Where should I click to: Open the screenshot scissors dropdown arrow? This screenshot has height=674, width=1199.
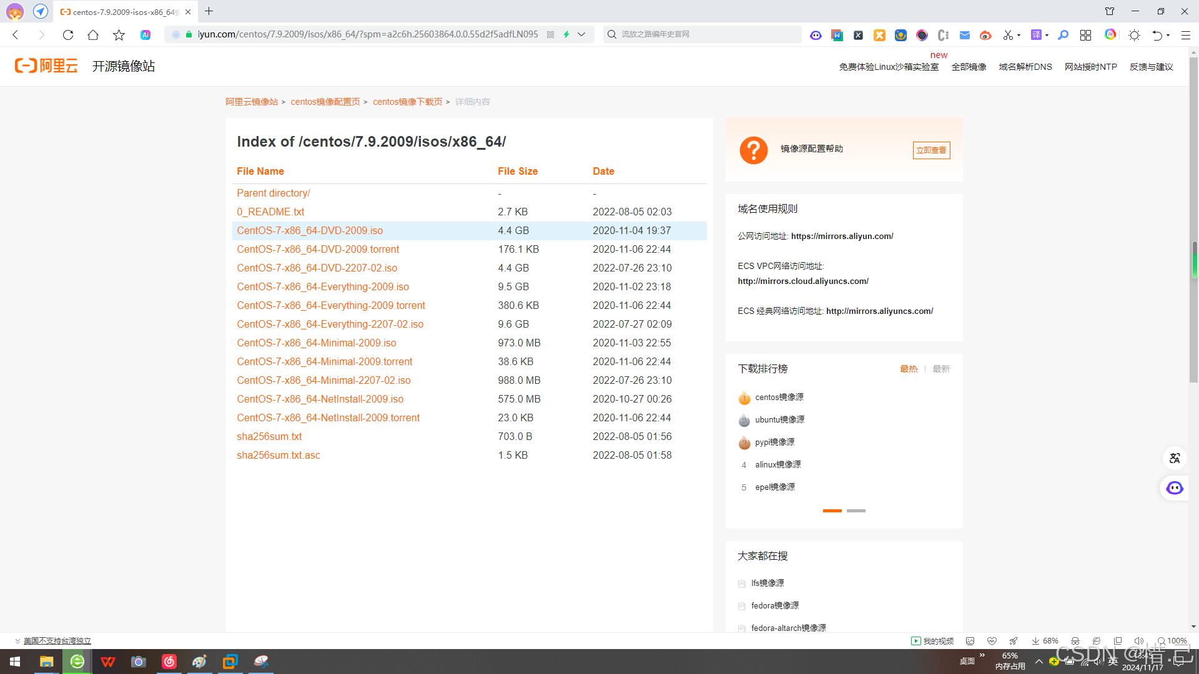pyautogui.click(x=1019, y=35)
